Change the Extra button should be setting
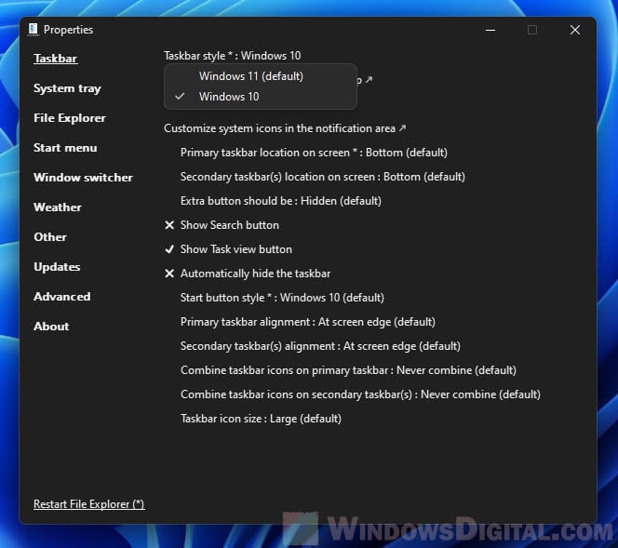618x548 pixels. [x=281, y=201]
